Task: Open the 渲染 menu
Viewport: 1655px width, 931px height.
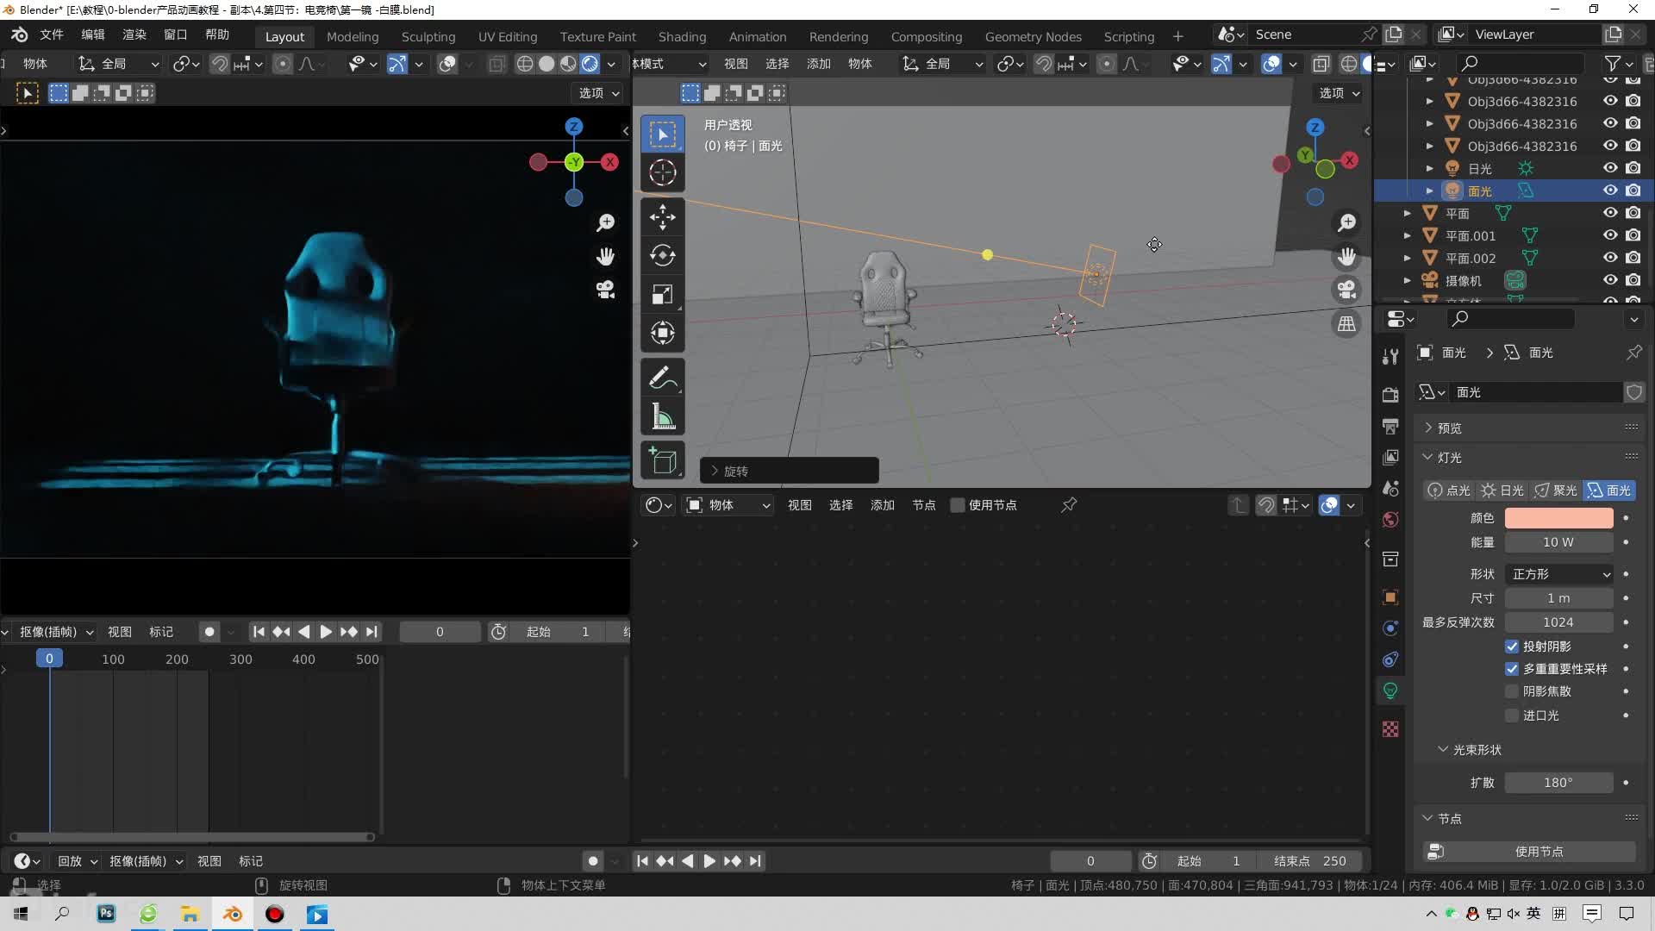Action: pos(134,34)
